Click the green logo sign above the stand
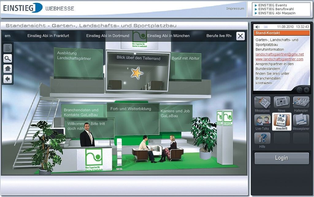 140,39
